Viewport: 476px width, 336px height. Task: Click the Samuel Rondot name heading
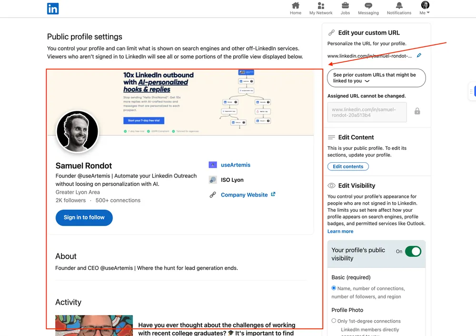[x=84, y=166]
